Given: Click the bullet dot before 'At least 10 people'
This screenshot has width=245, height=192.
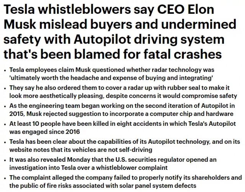Looking at the screenshot, I should pyautogui.click(x=5, y=124).
